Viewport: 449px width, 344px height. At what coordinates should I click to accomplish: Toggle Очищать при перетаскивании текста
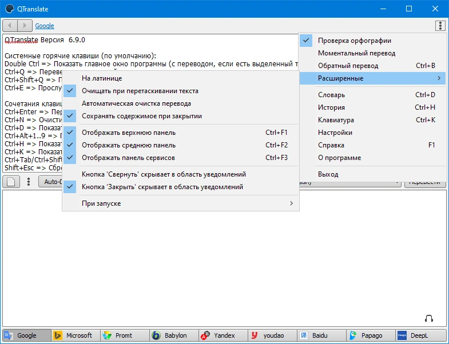pos(181,91)
